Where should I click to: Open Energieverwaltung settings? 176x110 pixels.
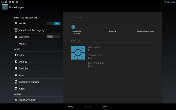[38, 82]
